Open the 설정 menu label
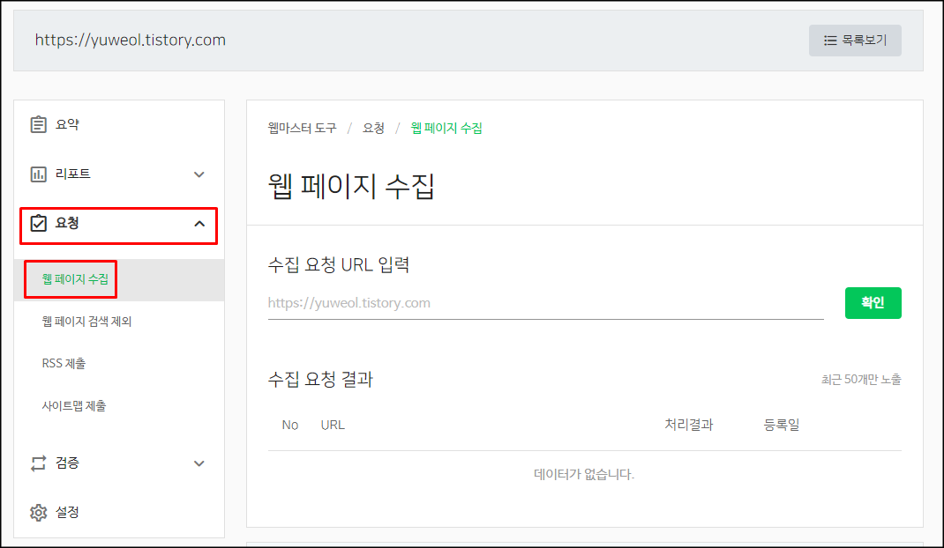This screenshot has width=944, height=548. [67, 512]
